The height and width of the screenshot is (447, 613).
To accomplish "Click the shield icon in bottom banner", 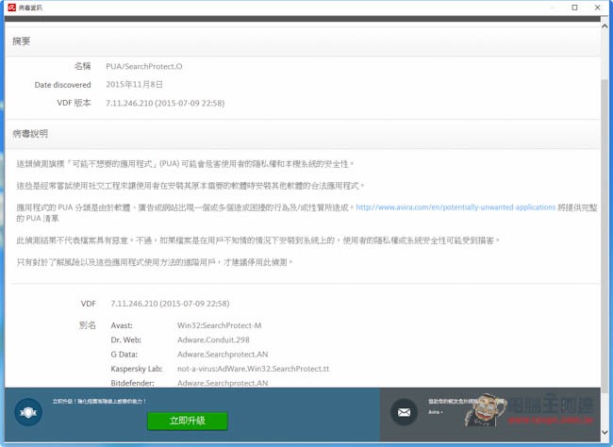I will click(x=28, y=412).
